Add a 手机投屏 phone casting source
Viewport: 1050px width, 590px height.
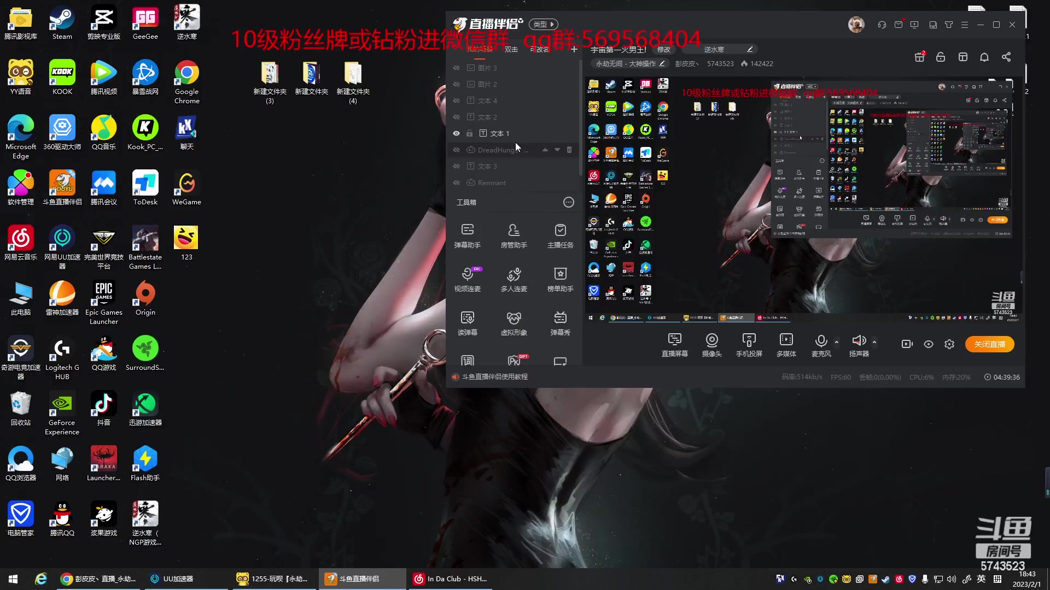[749, 345]
